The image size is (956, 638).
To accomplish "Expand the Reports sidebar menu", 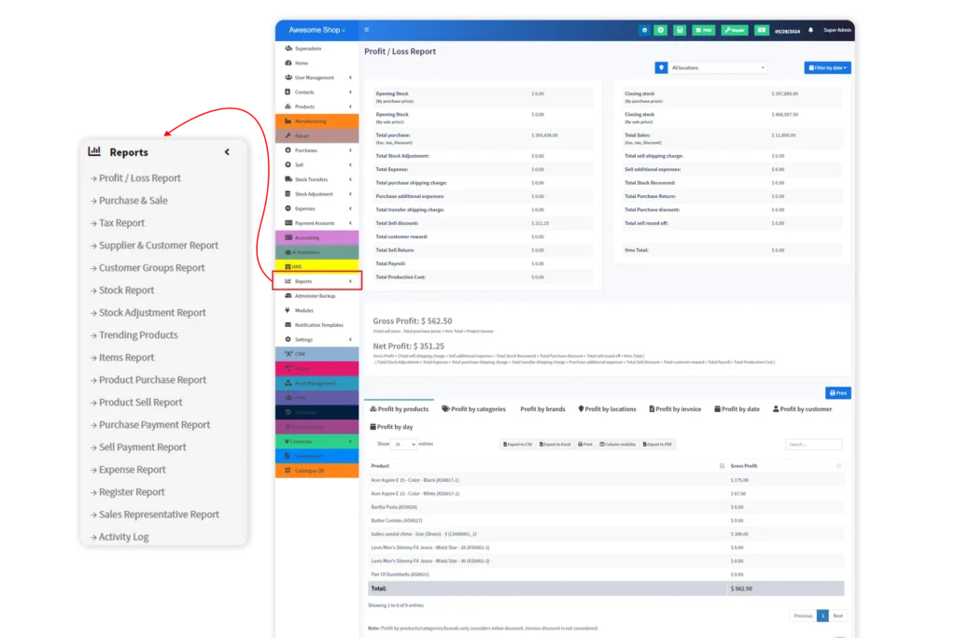I will click(316, 281).
